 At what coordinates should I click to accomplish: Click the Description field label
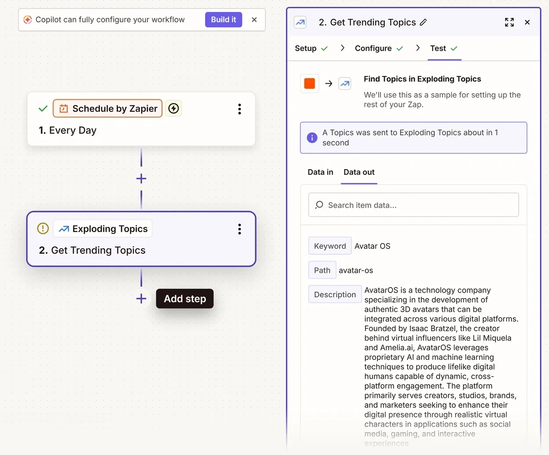tap(335, 294)
